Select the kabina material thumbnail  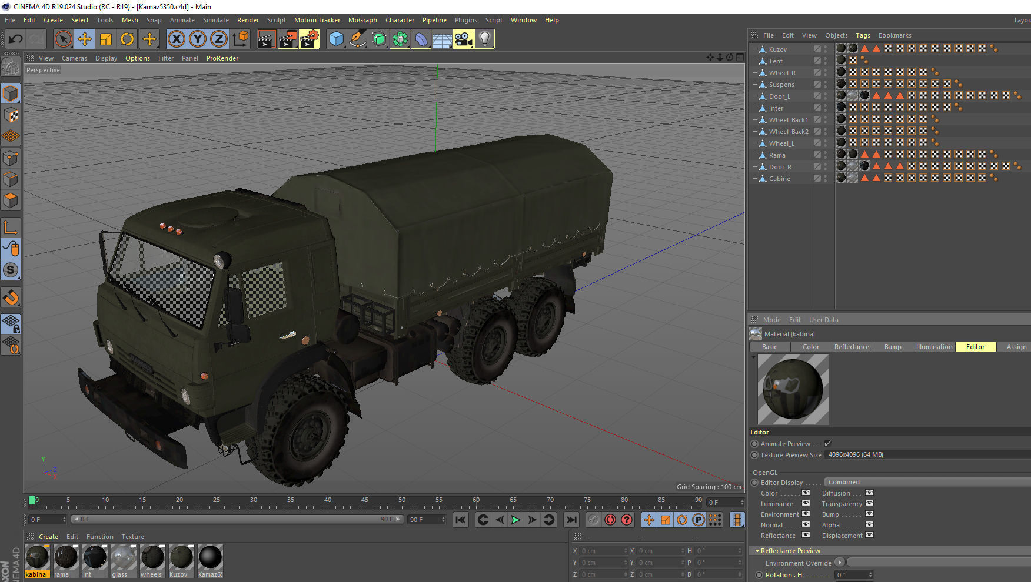pyautogui.click(x=37, y=561)
